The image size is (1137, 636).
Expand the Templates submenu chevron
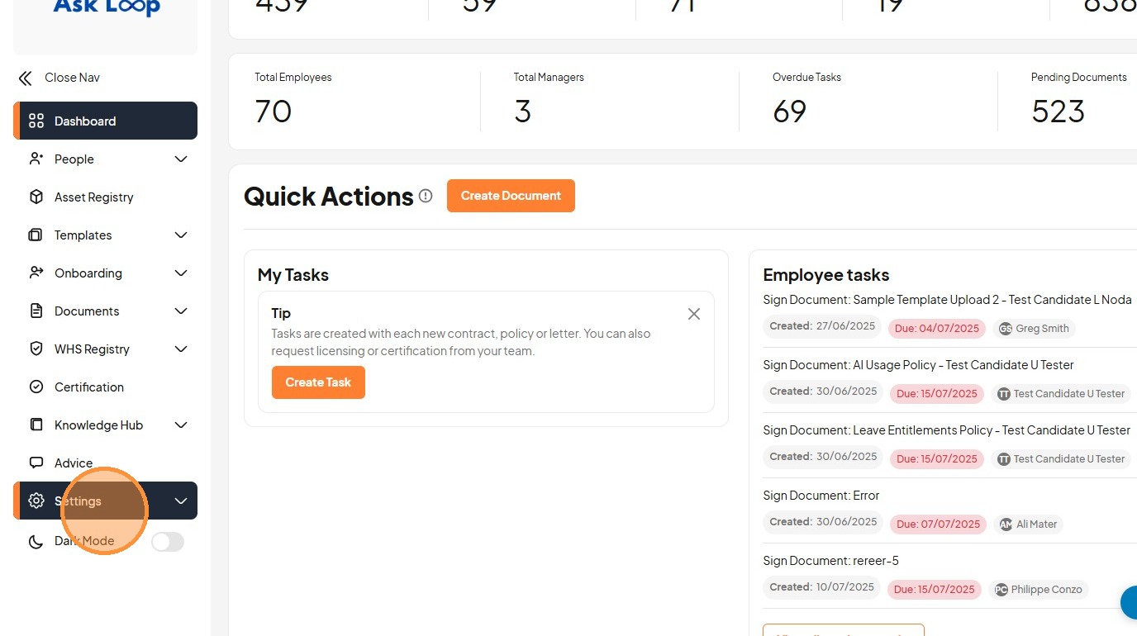[x=181, y=235]
